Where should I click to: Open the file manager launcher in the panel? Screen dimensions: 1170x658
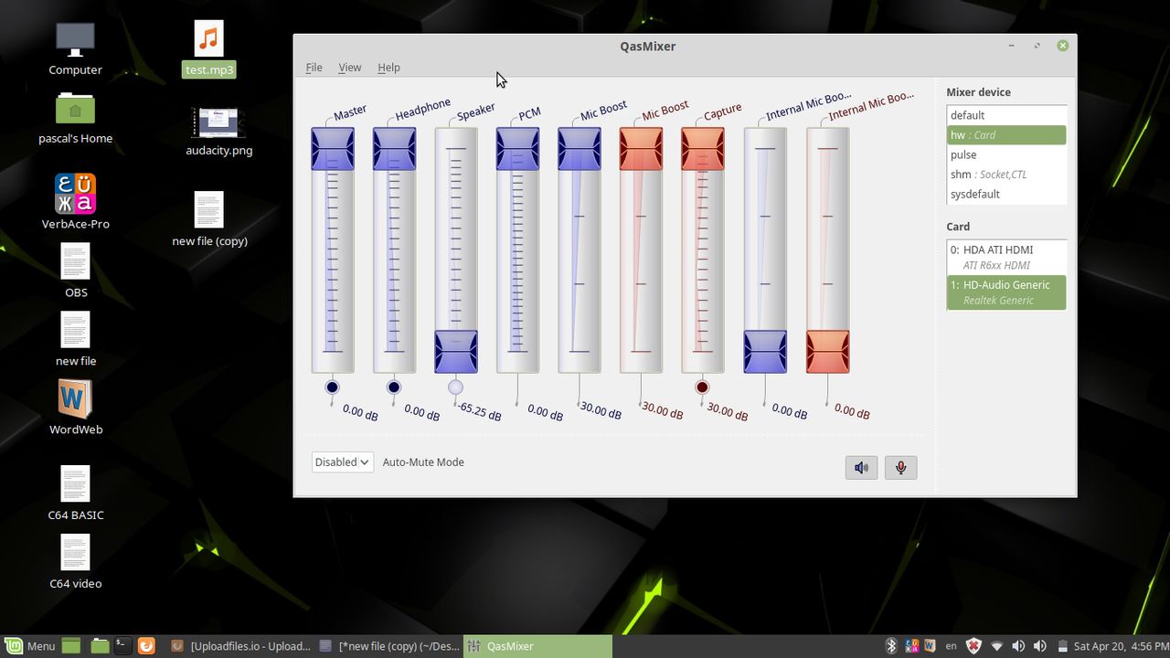[x=100, y=646]
